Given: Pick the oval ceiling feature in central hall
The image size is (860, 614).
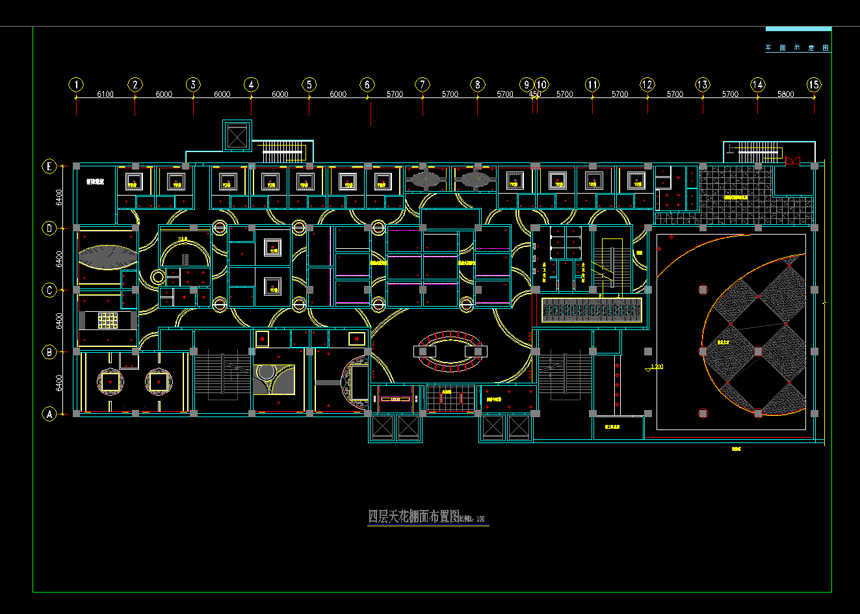Looking at the screenshot, I should pyautogui.click(x=449, y=351).
